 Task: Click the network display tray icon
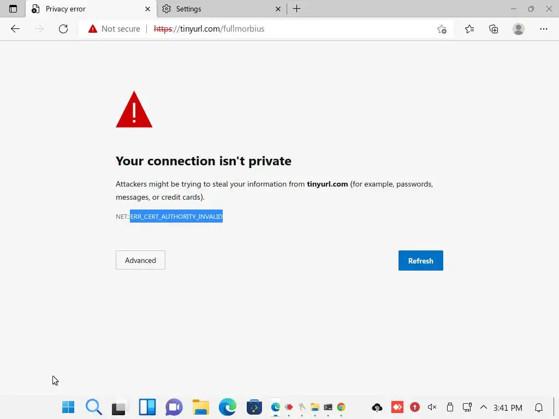[467, 407]
